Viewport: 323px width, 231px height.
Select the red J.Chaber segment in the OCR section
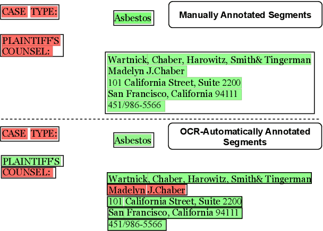point(166,190)
